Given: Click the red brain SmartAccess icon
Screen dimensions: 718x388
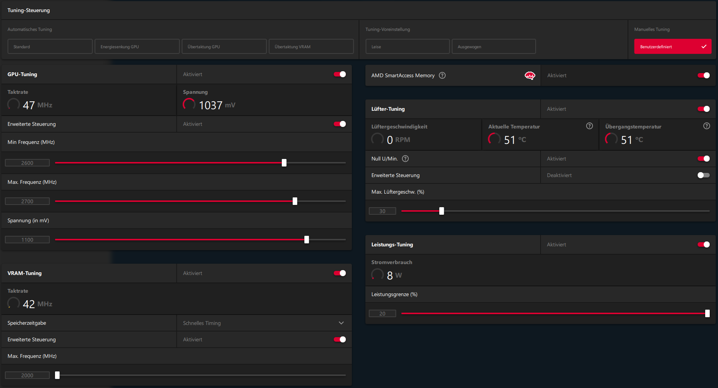Looking at the screenshot, I should pos(530,76).
